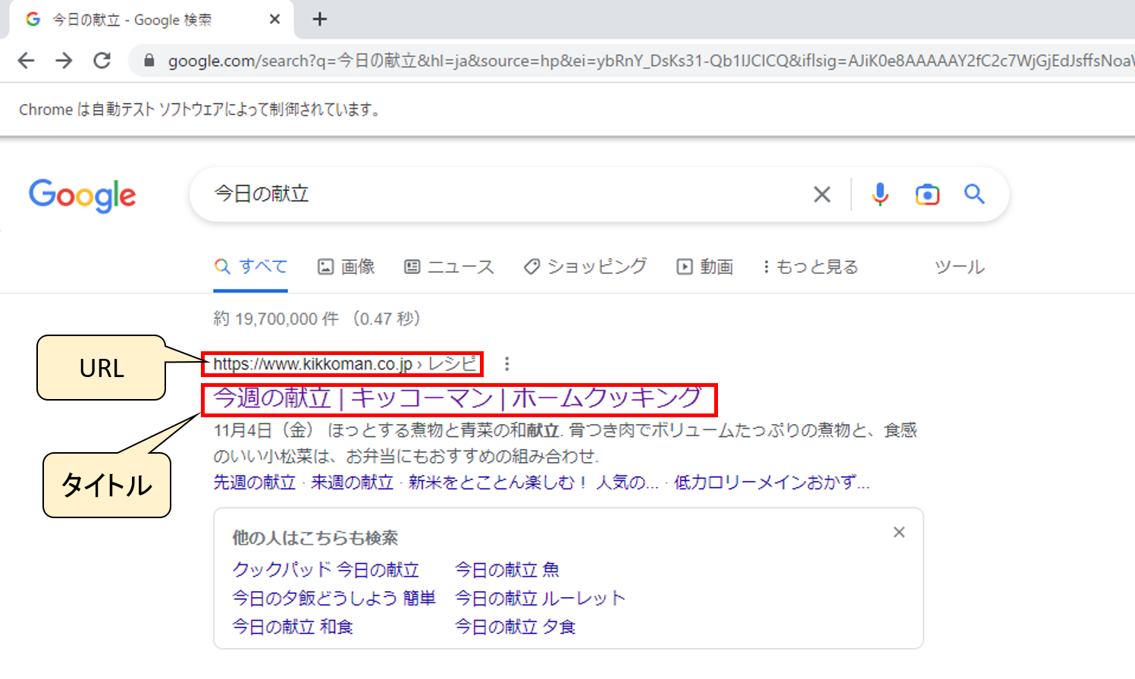Switch to the 画像 tab
The width and height of the screenshot is (1135, 679).
[346, 267]
